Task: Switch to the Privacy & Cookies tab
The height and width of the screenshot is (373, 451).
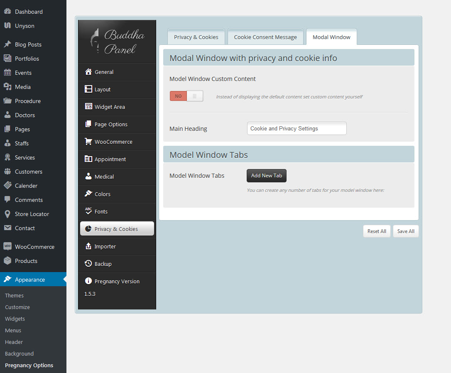Action: tap(196, 37)
